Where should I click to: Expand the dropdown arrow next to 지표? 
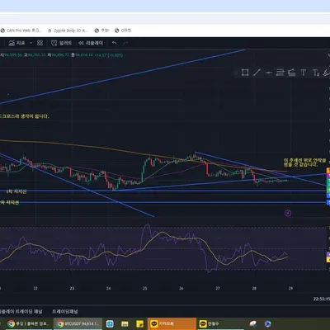31,43
